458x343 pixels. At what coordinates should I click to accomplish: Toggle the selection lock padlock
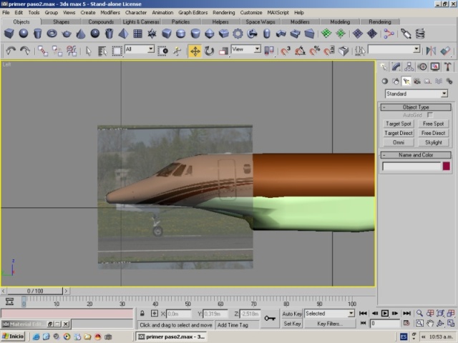[x=143, y=314]
